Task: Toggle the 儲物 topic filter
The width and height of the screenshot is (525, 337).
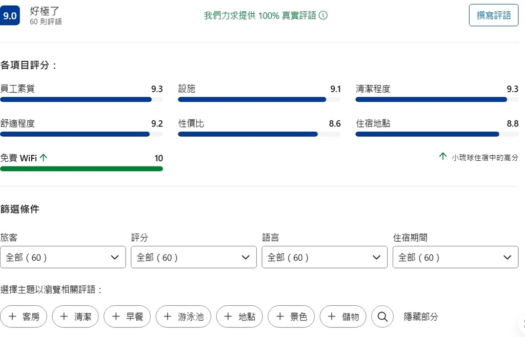Action: (x=344, y=317)
